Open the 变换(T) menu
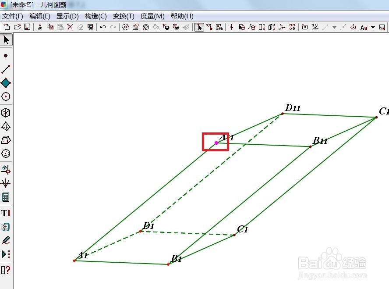The width and height of the screenshot is (389, 289). [x=124, y=16]
